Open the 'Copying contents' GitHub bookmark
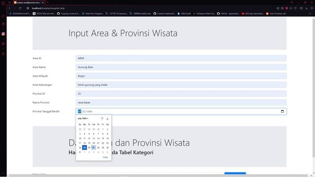315x177 pixels. coord(68,14)
